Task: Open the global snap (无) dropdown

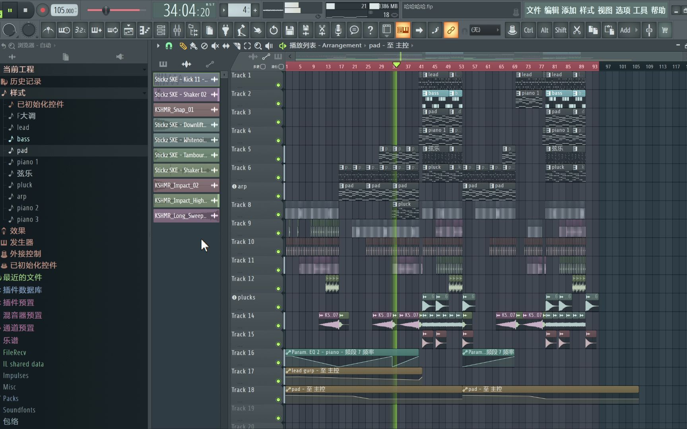Action: [485, 30]
